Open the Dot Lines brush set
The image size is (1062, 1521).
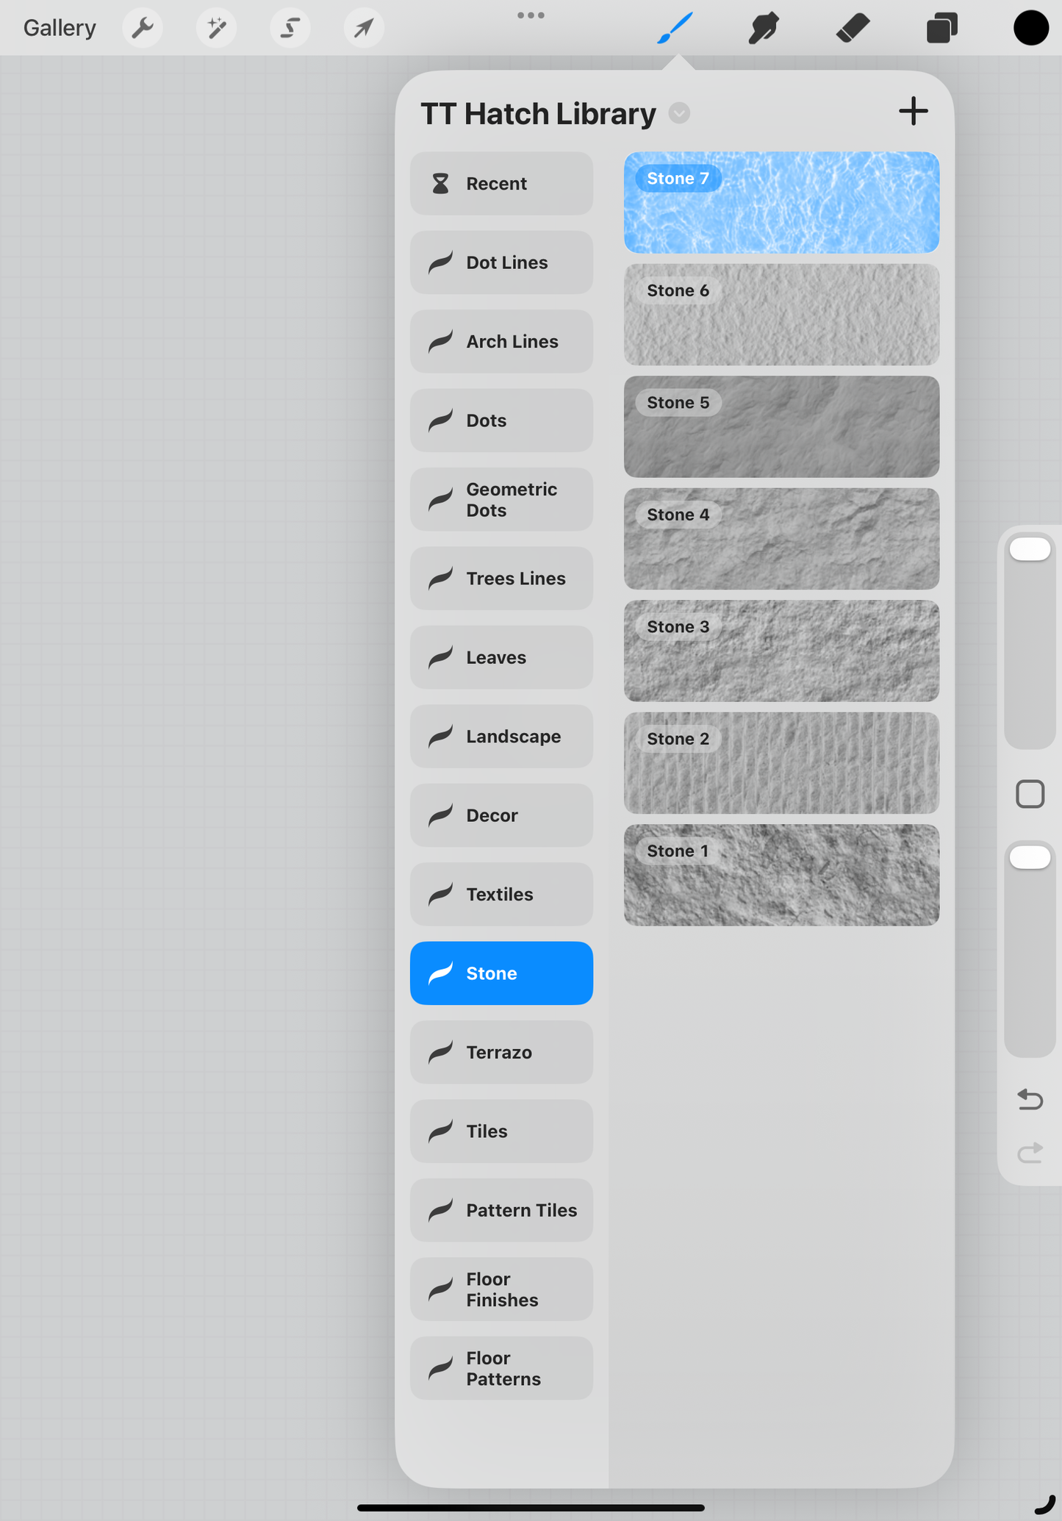[501, 262]
